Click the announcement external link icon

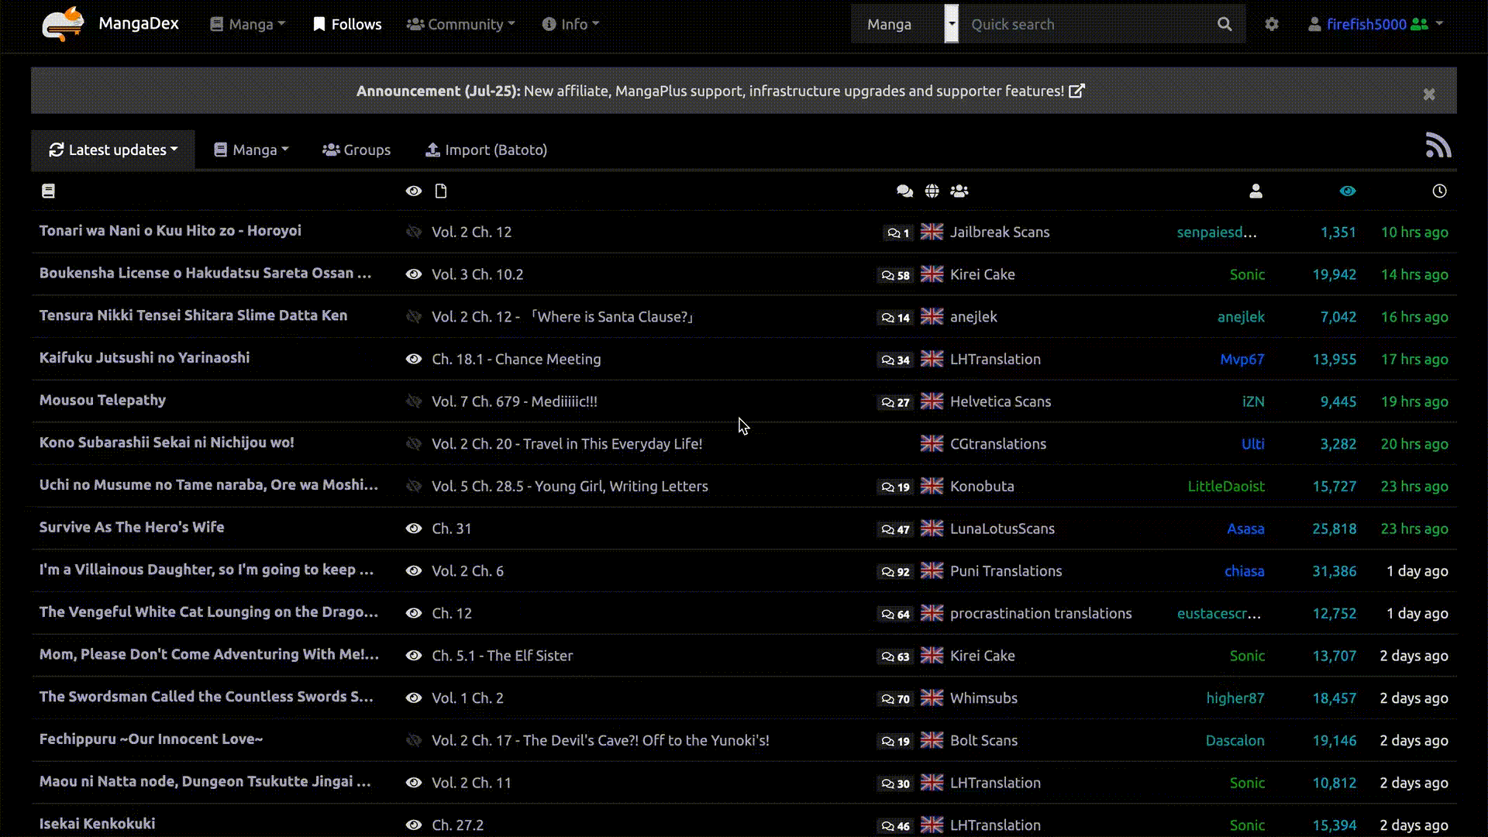tap(1076, 91)
